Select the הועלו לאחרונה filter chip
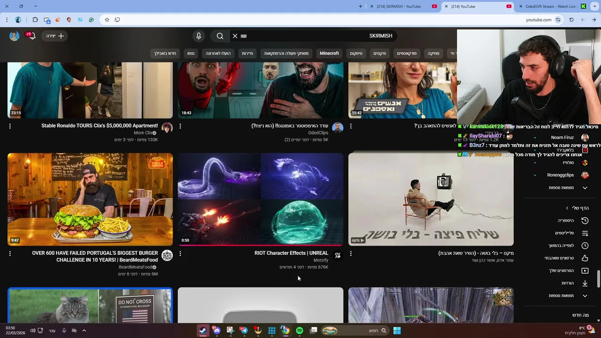Viewport: 601px width, 338px height. (218, 54)
